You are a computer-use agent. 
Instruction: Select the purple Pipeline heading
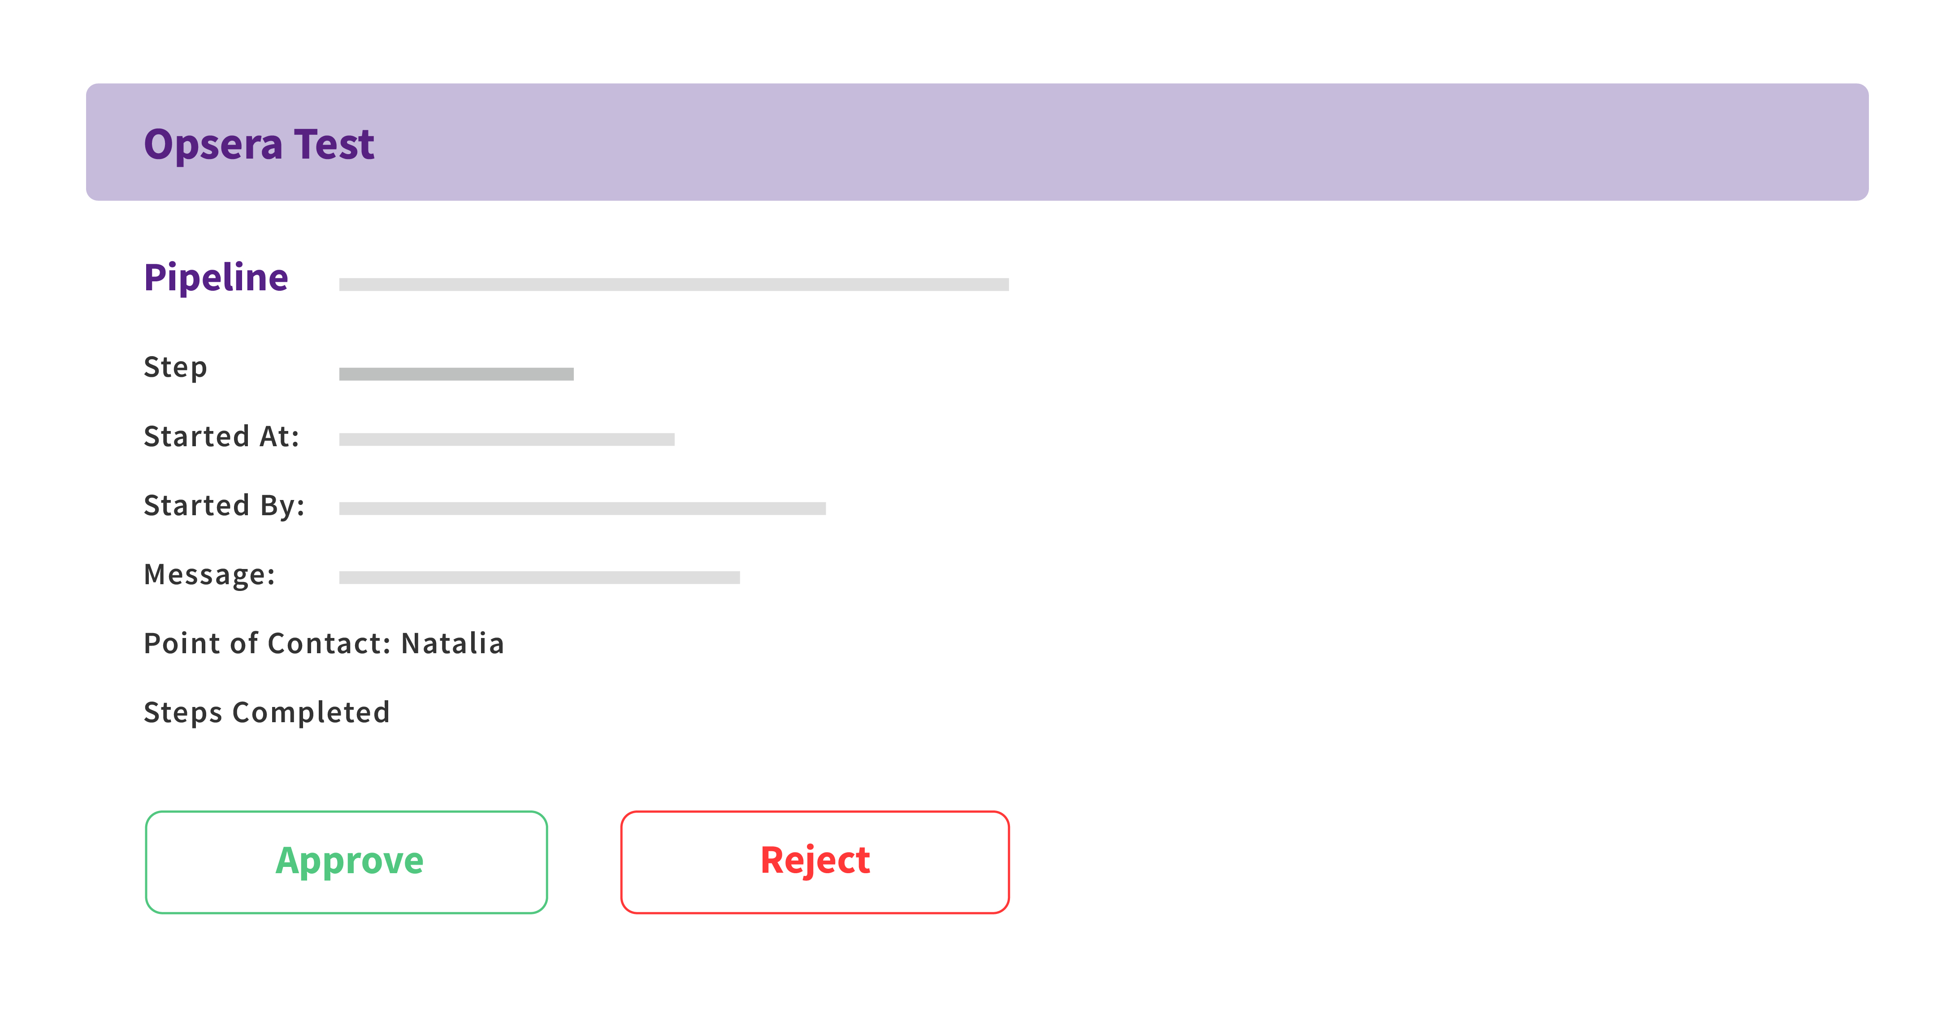tap(216, 278)
